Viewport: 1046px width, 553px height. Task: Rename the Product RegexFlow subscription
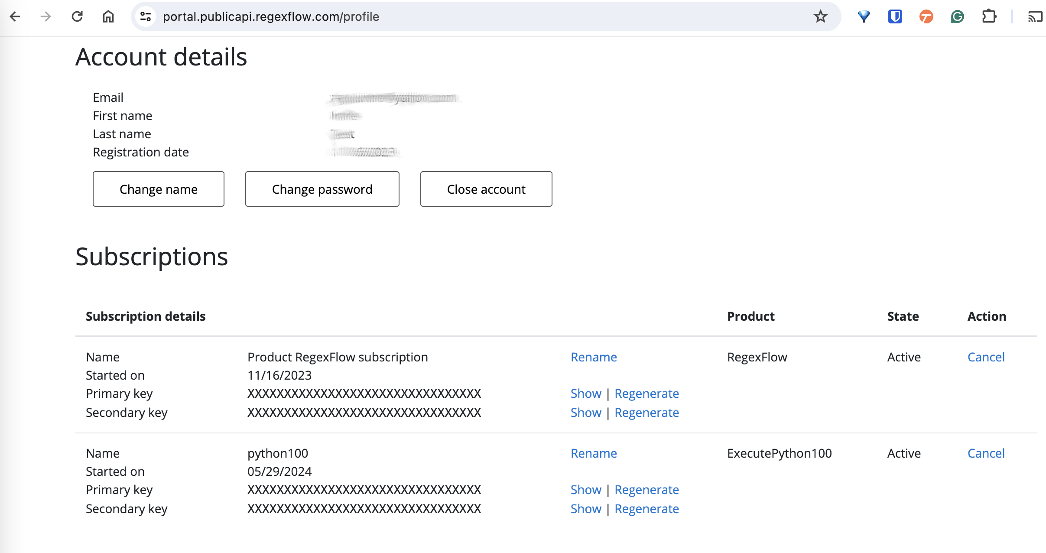point(593,357)
